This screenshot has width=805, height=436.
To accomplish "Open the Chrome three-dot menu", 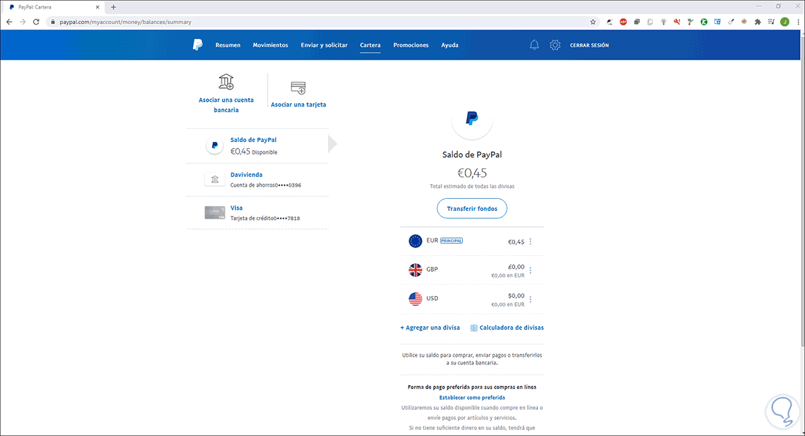I will tap(797, 22).
